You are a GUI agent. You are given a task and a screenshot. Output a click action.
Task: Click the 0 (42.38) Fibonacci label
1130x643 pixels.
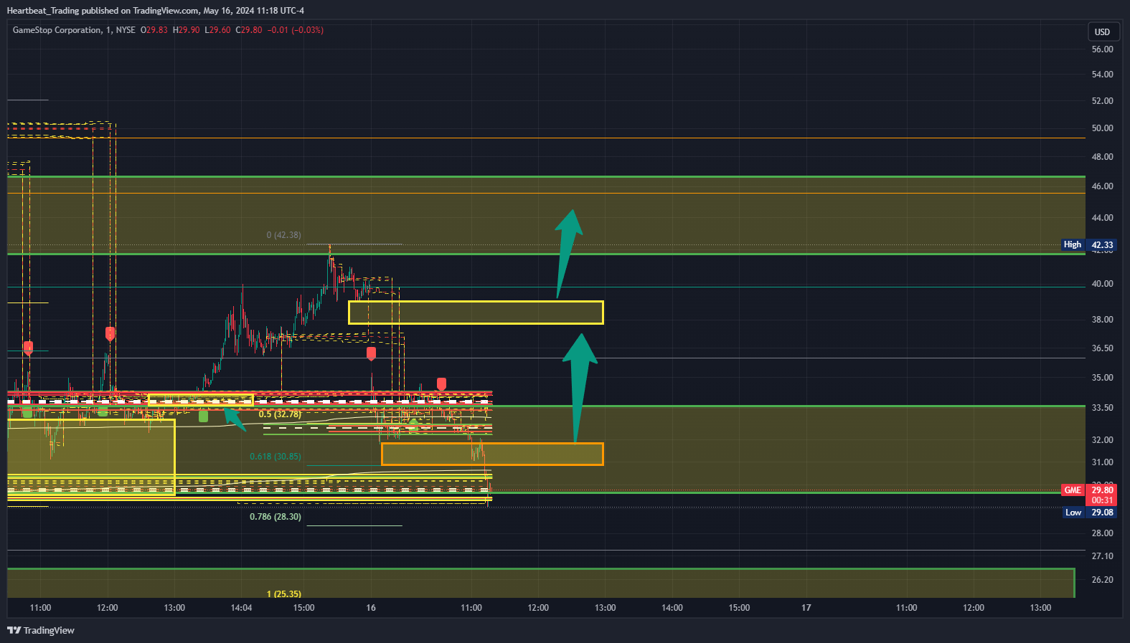click(283, 235)
